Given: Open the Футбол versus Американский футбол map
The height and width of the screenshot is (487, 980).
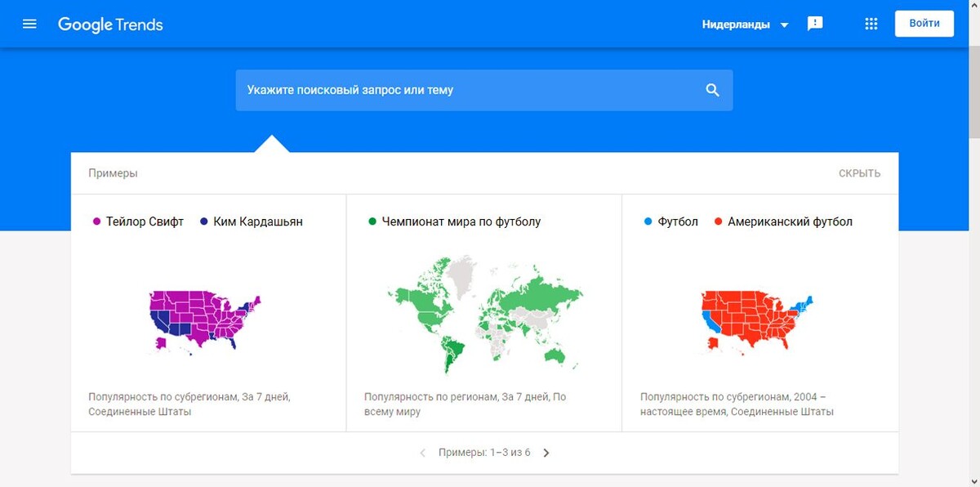Looking at the screenshot, I should tap(760, 320).
